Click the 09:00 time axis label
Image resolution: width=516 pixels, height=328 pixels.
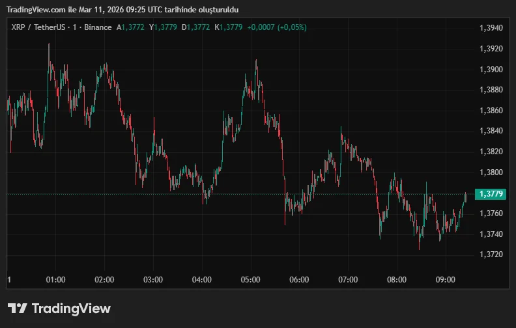coord(445,280)
